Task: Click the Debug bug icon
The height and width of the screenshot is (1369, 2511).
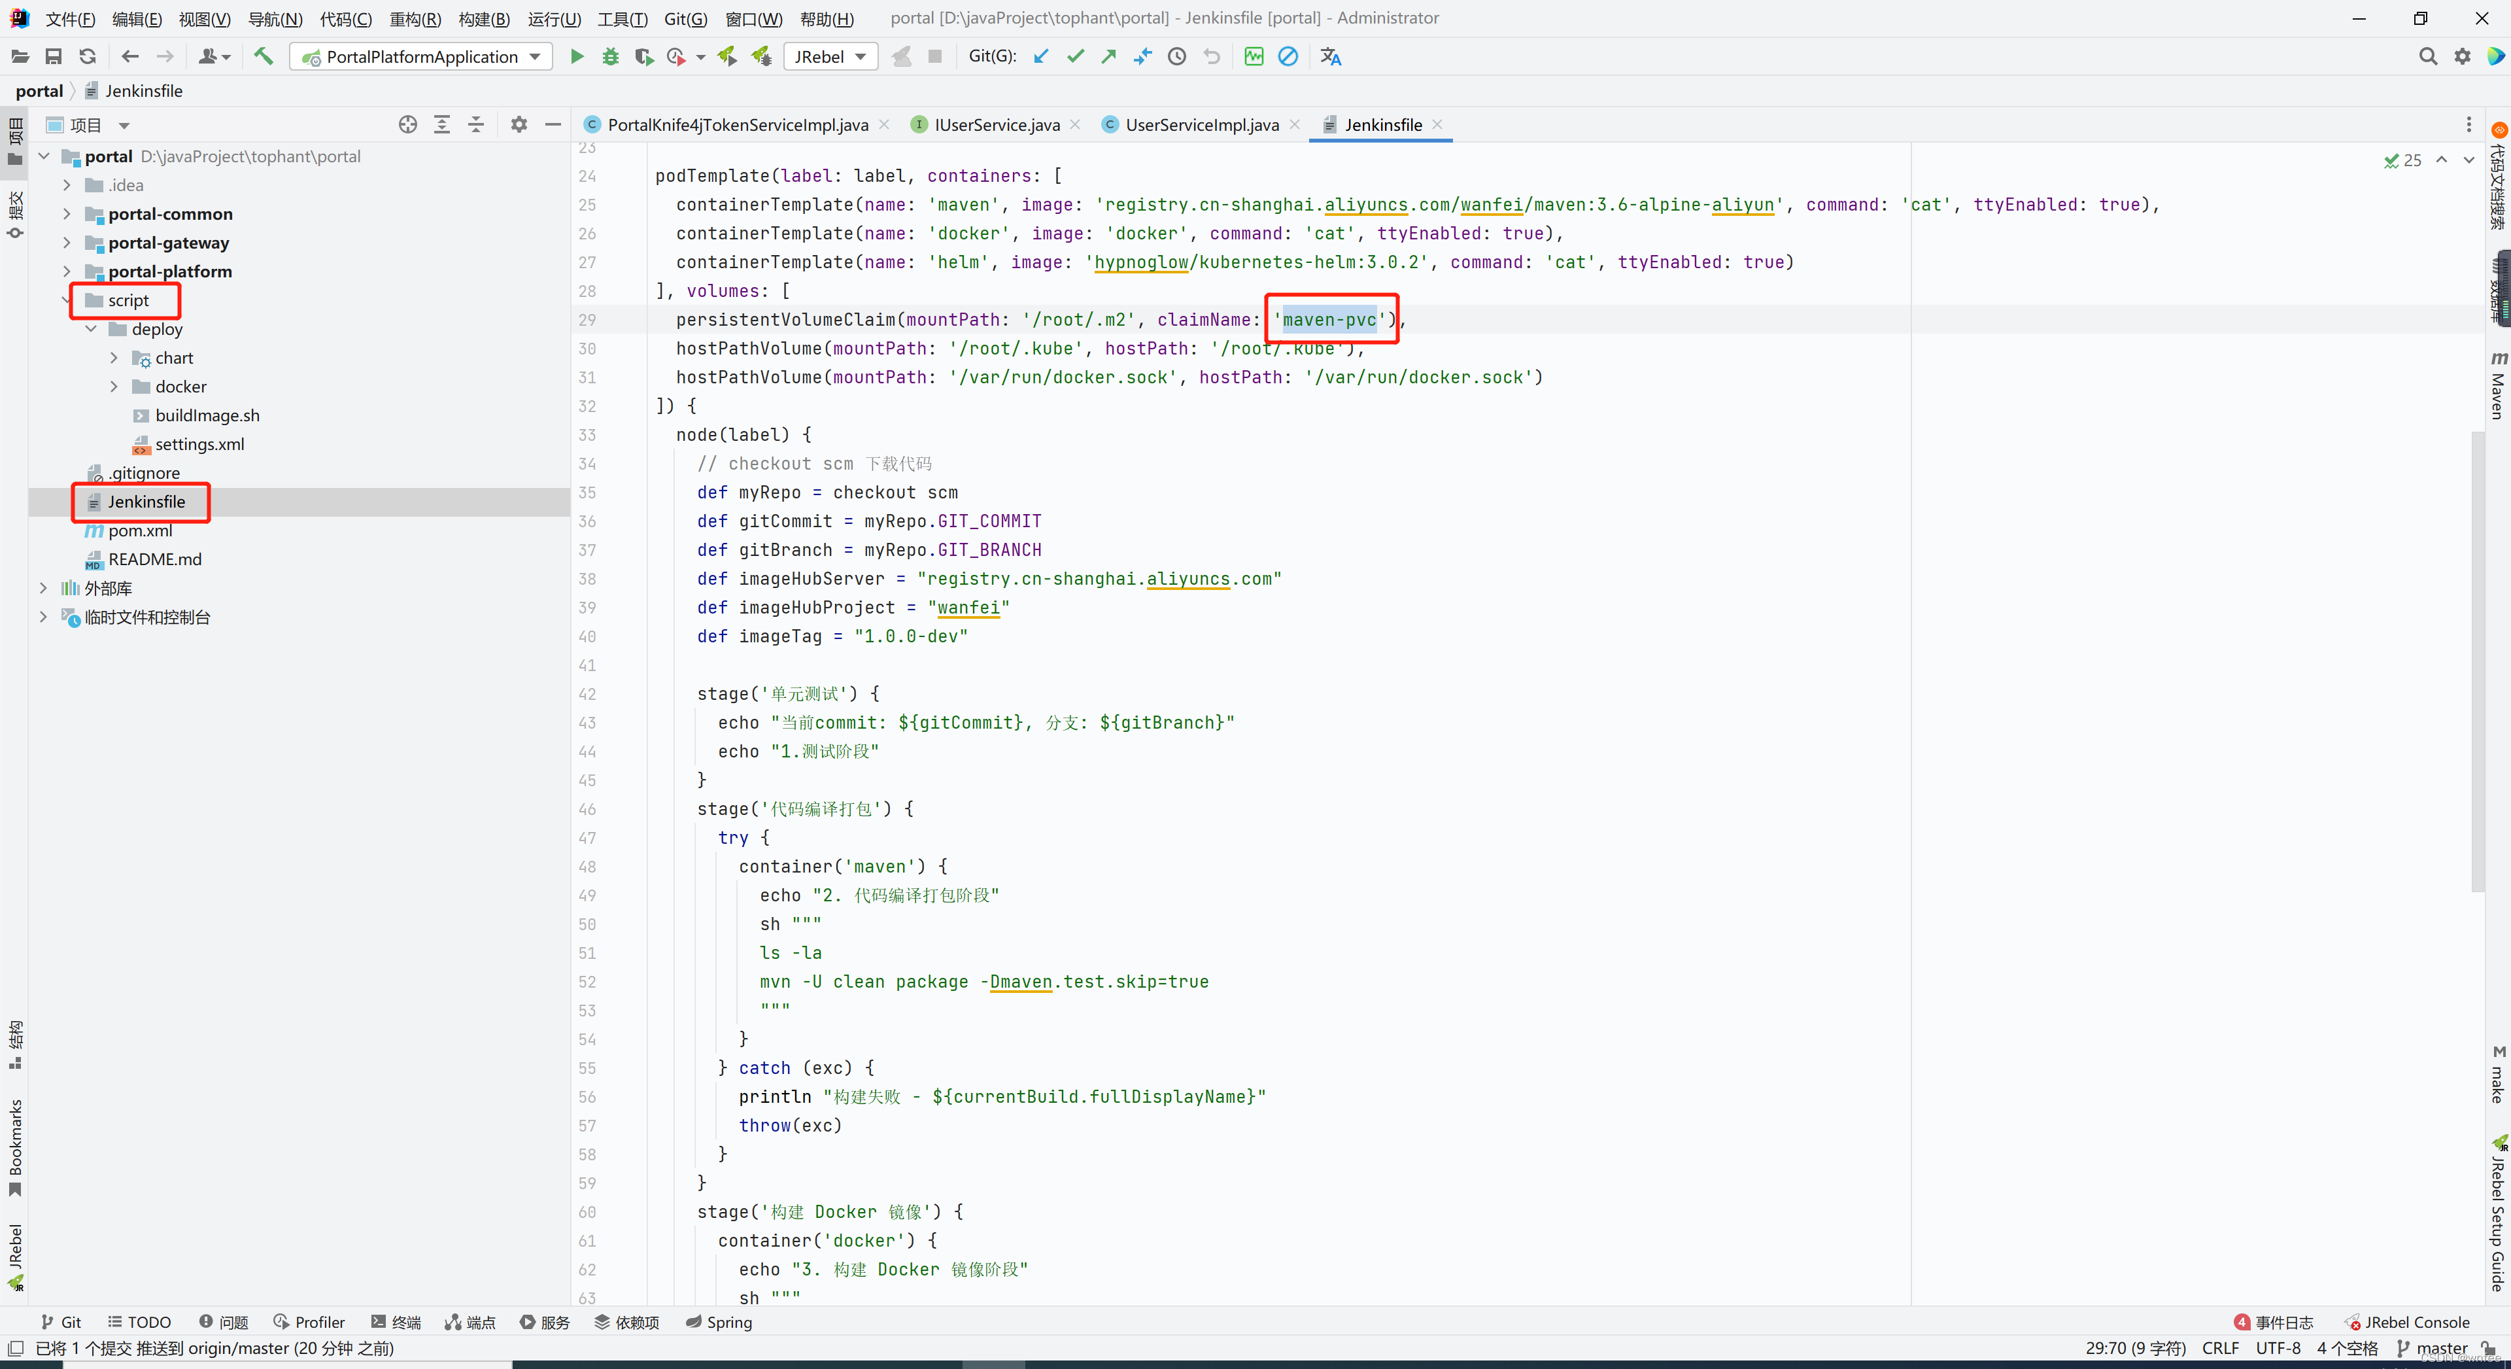Action: click(x=610, y=56)
